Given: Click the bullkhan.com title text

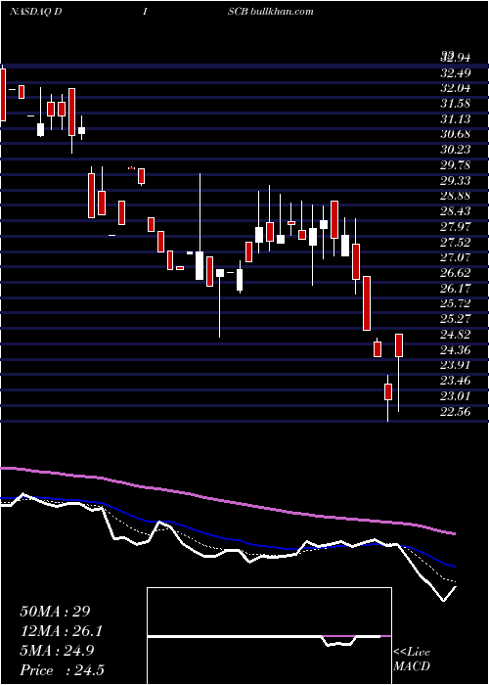Looking at the screenshot, I should (282, 12).
